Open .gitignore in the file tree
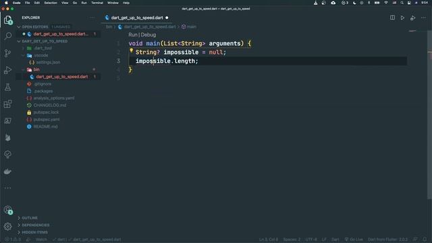This screenshot has width=432, height=243. pos(43,84)
